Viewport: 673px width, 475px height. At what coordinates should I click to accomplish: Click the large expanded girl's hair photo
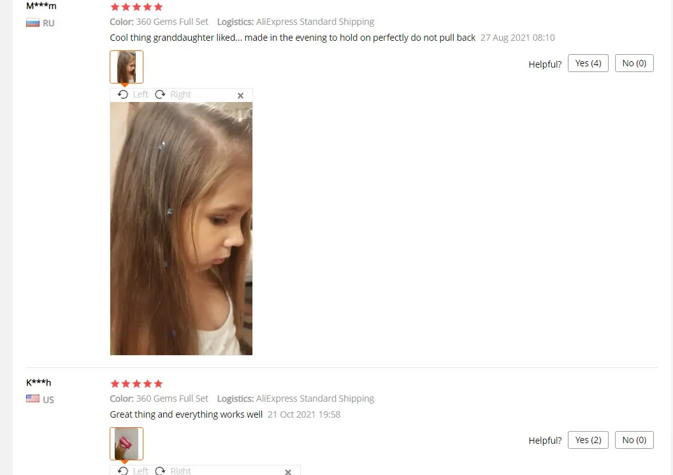coord(181,228)
